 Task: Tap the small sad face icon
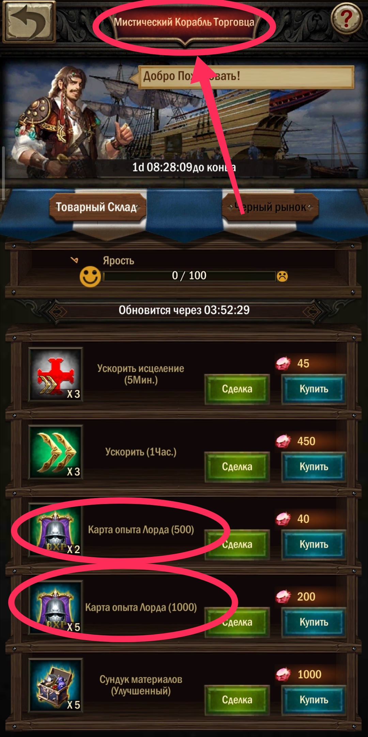[282, 276]
